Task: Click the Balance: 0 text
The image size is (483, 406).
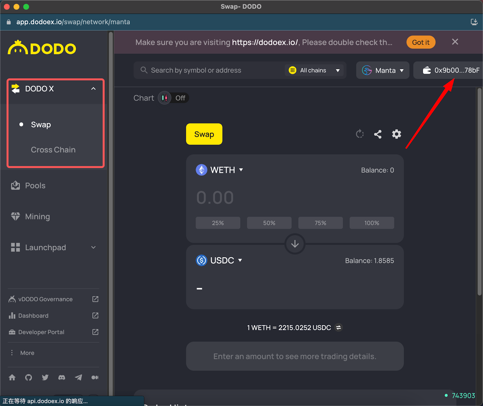Action: click(377, 170)
